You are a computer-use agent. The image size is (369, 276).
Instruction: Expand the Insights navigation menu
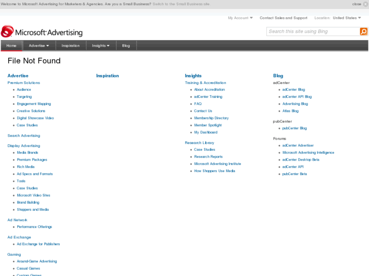[100, 46]
